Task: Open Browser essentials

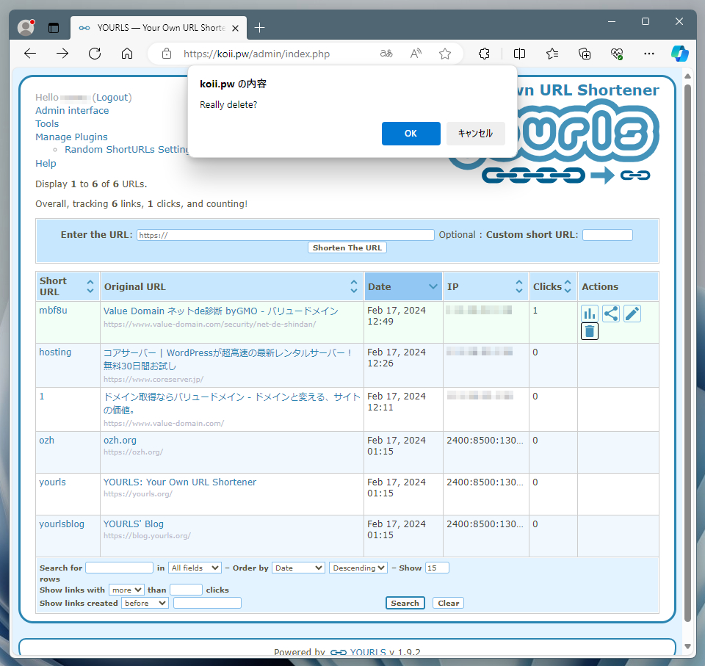Action: coord(617,54)
